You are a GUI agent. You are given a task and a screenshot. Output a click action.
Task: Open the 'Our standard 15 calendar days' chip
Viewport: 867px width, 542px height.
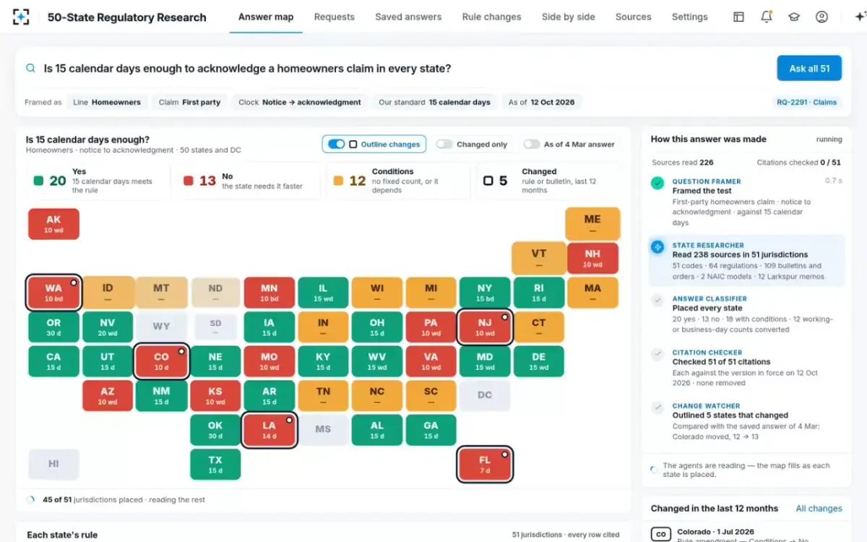pyautogui.click(x=434, y=102)
